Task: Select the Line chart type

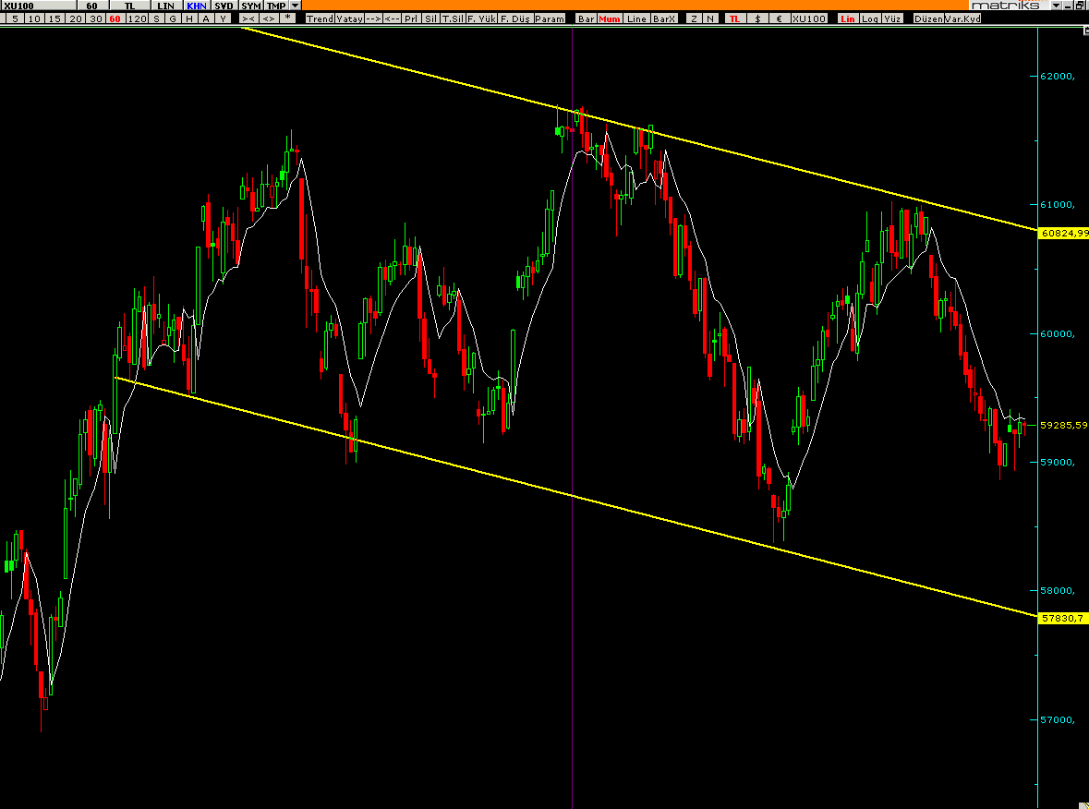Action: coord(636,18)
